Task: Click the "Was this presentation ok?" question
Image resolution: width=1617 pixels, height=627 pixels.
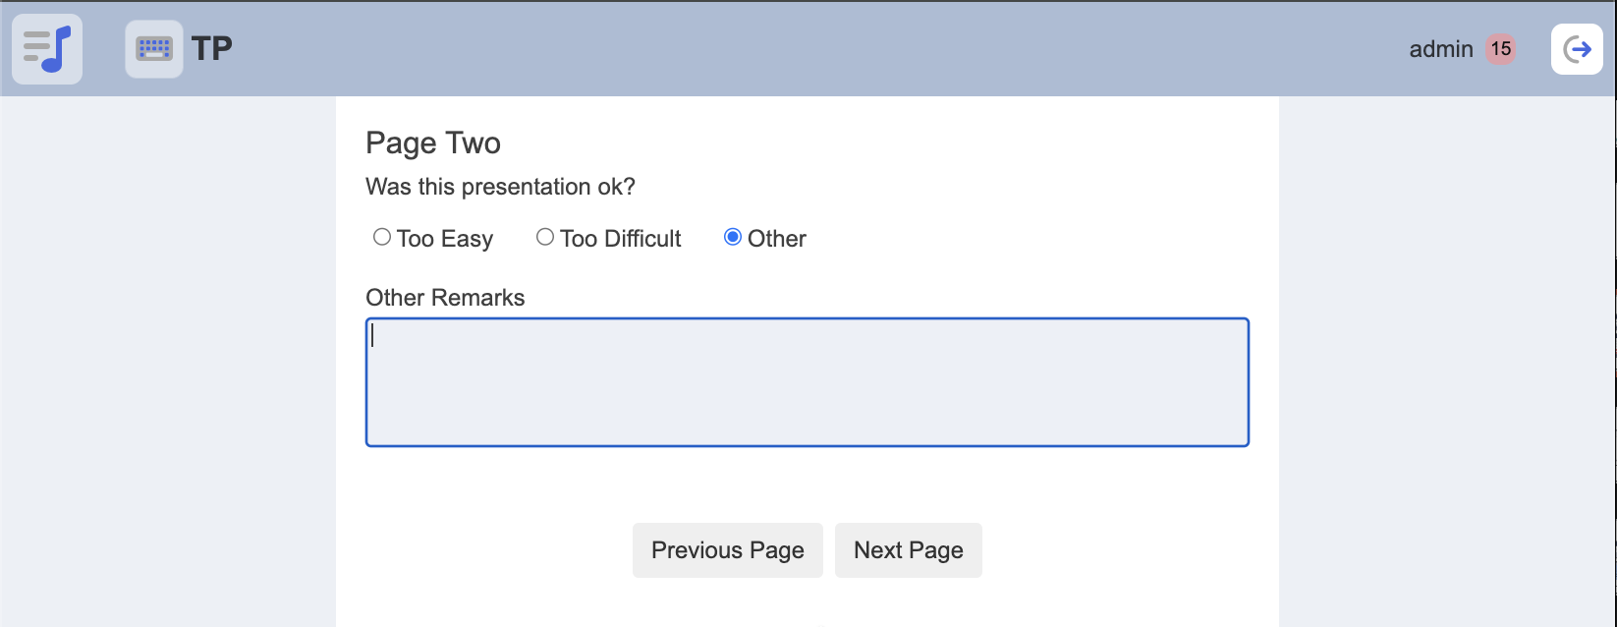Action: click(x=500, y=187)
